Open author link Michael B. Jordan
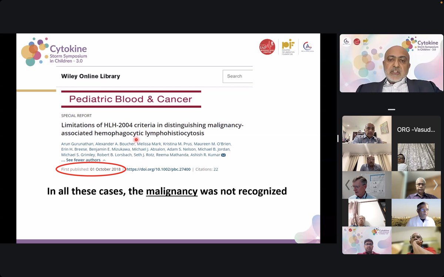Viewport: 444px width, 277px height. point(213,149)
